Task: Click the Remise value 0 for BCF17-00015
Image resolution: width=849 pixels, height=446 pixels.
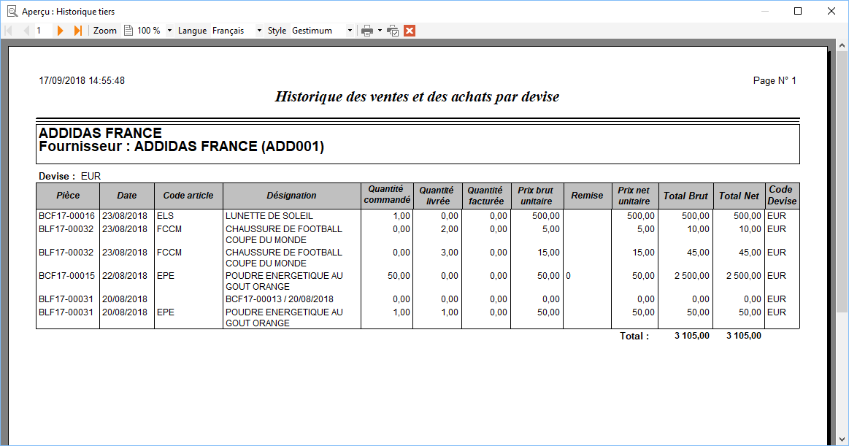Action: [569, 276]
